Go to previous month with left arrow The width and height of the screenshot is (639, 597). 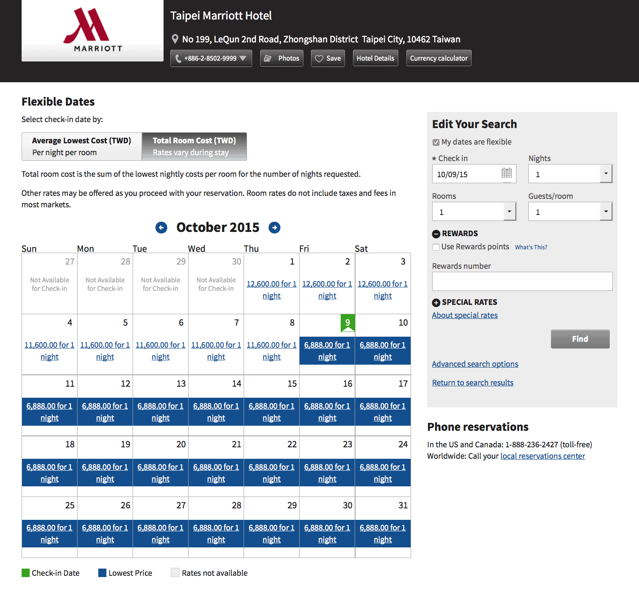tap(161, 228)
